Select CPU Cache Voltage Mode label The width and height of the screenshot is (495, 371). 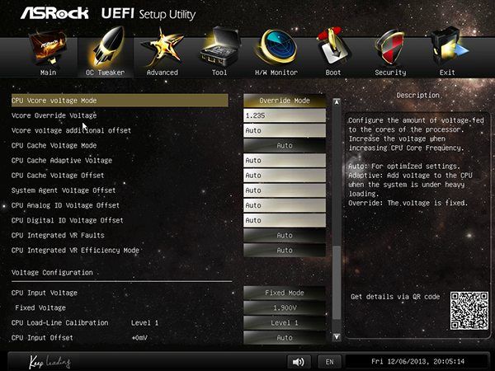click(x=54, y=145)
